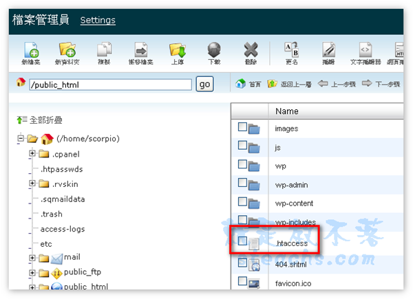Viewport: 413px width, 299px height.
Task: Click the Delete (刪除) X icon
Action: 251,50
